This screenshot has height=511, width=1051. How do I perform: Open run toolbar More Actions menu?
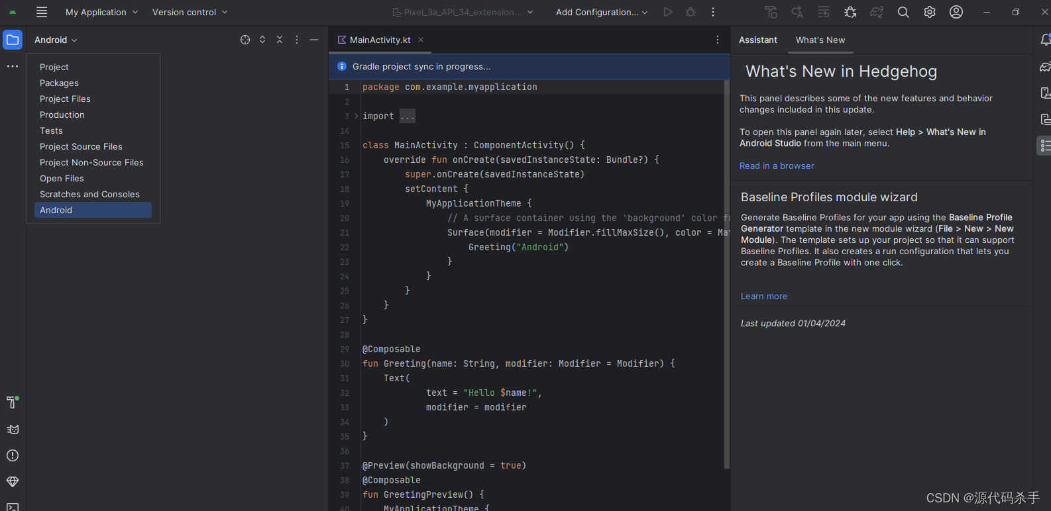click(x=713, y=12)
